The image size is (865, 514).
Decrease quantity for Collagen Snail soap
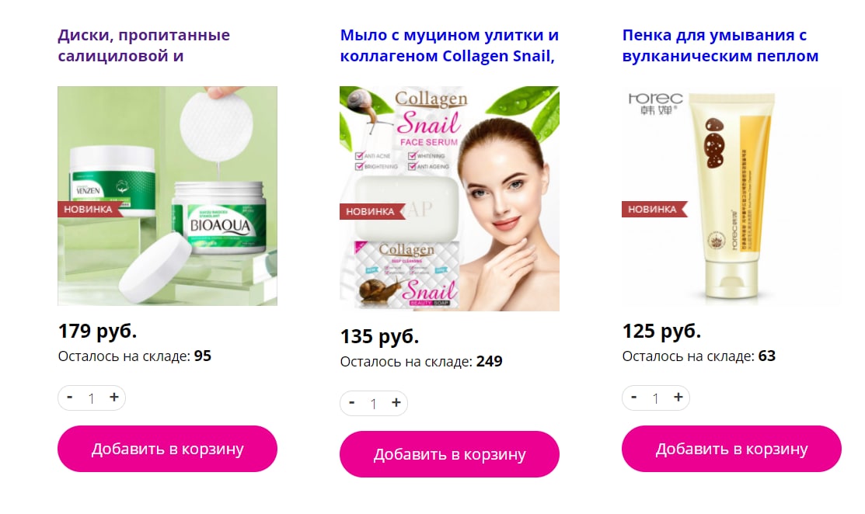pyautogui.click(x=351, y=403)
